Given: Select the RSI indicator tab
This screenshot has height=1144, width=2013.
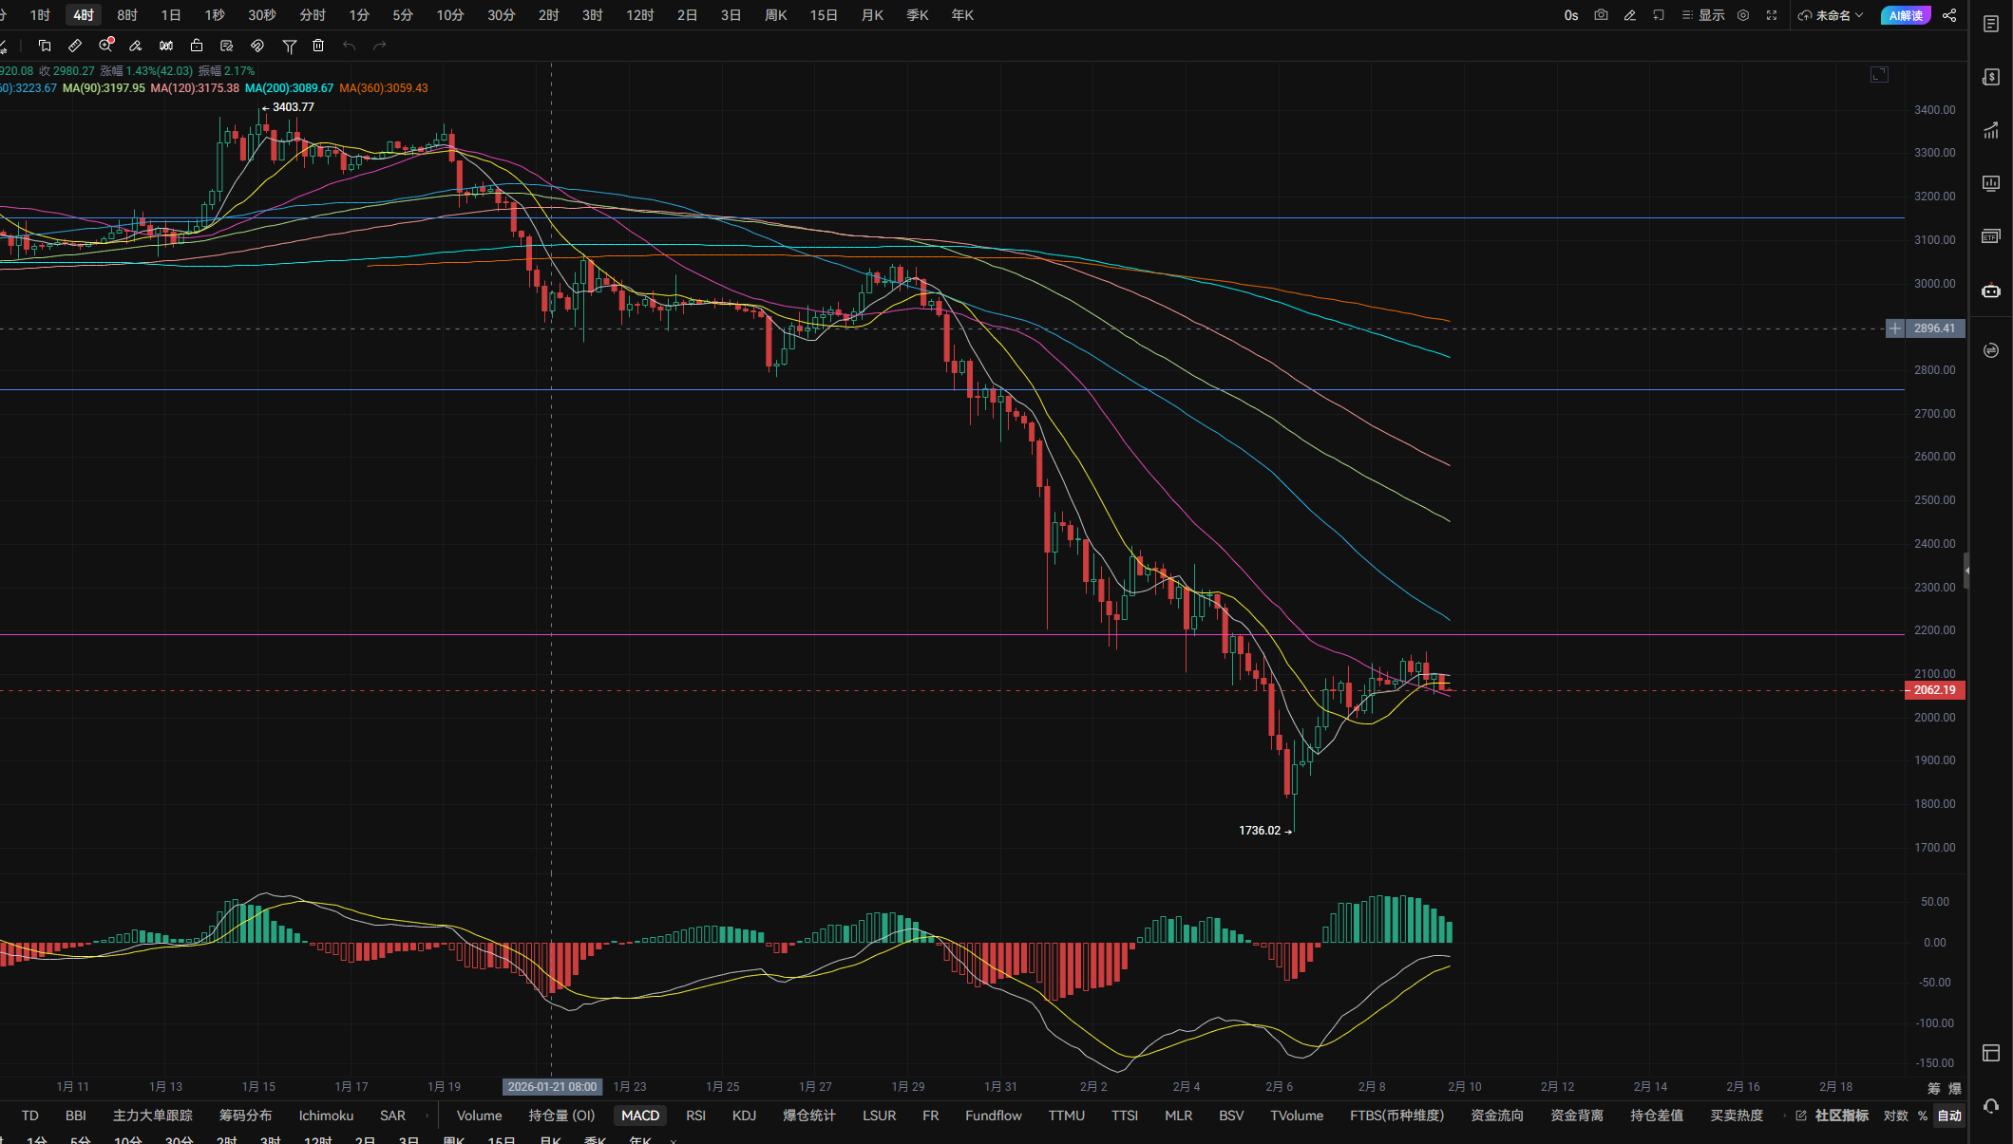Looking at the screenshot, I should click(x=695, y=1116).
